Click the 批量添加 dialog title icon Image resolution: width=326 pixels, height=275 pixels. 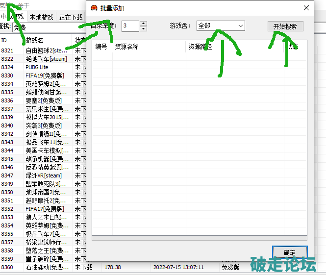click(95, 8)
